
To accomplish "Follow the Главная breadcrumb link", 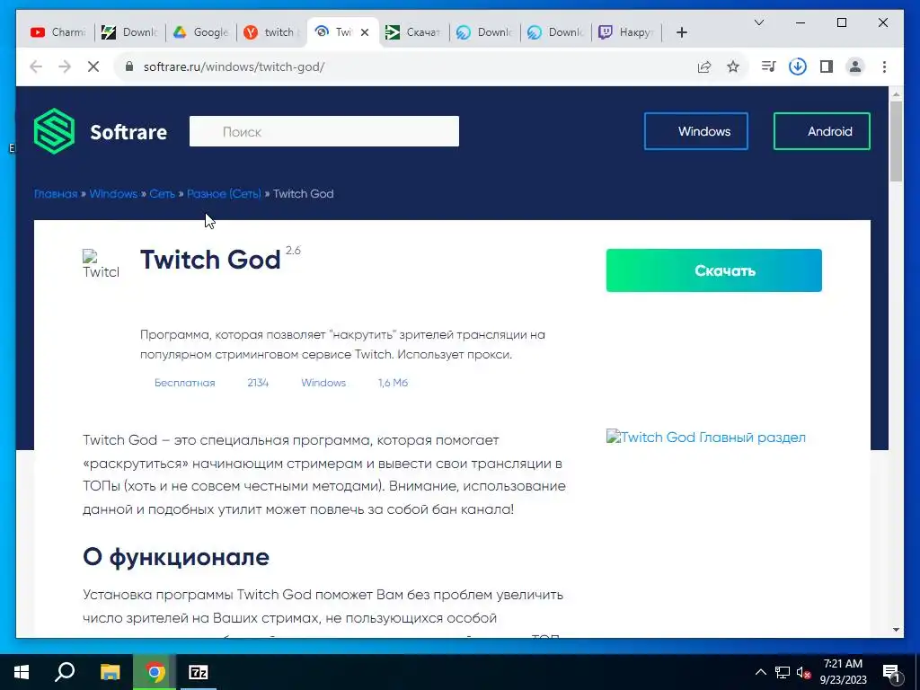I will click(x=56, y=194).
